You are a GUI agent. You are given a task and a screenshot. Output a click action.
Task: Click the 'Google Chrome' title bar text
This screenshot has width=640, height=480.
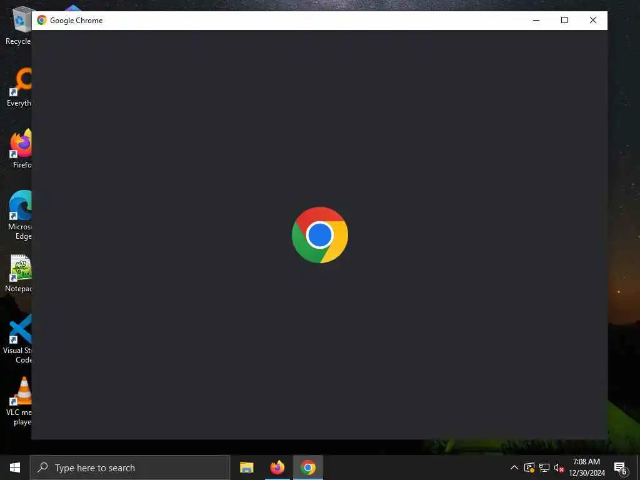(76, 21)
